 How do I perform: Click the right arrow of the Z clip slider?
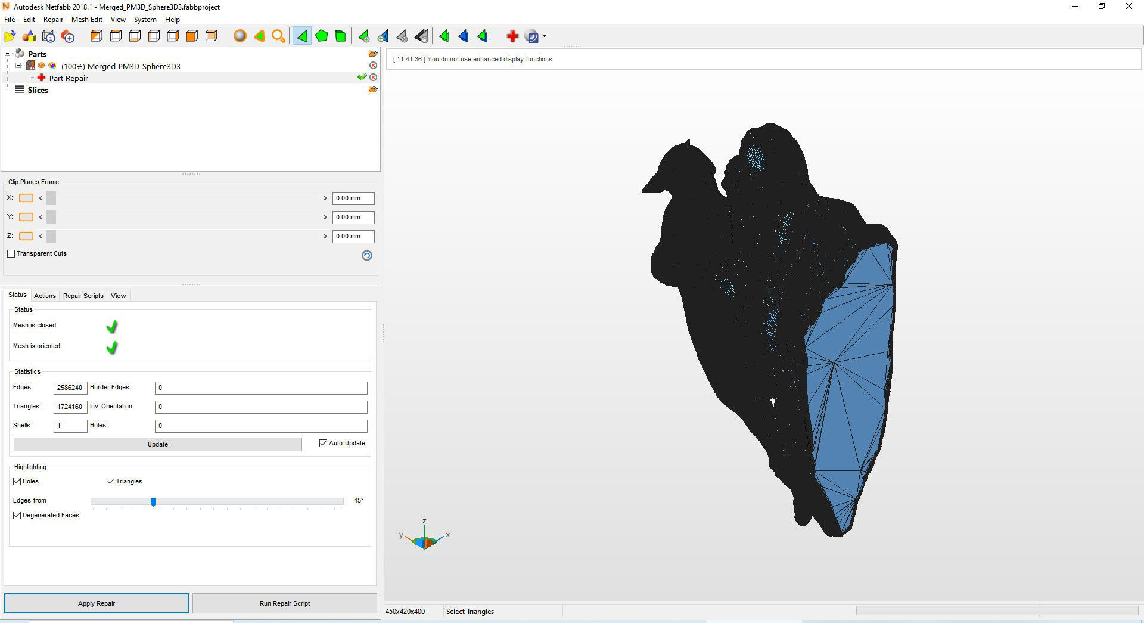coord(325,237)
